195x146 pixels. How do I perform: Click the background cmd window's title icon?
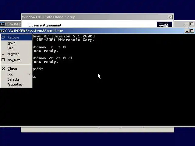(2, 24)
